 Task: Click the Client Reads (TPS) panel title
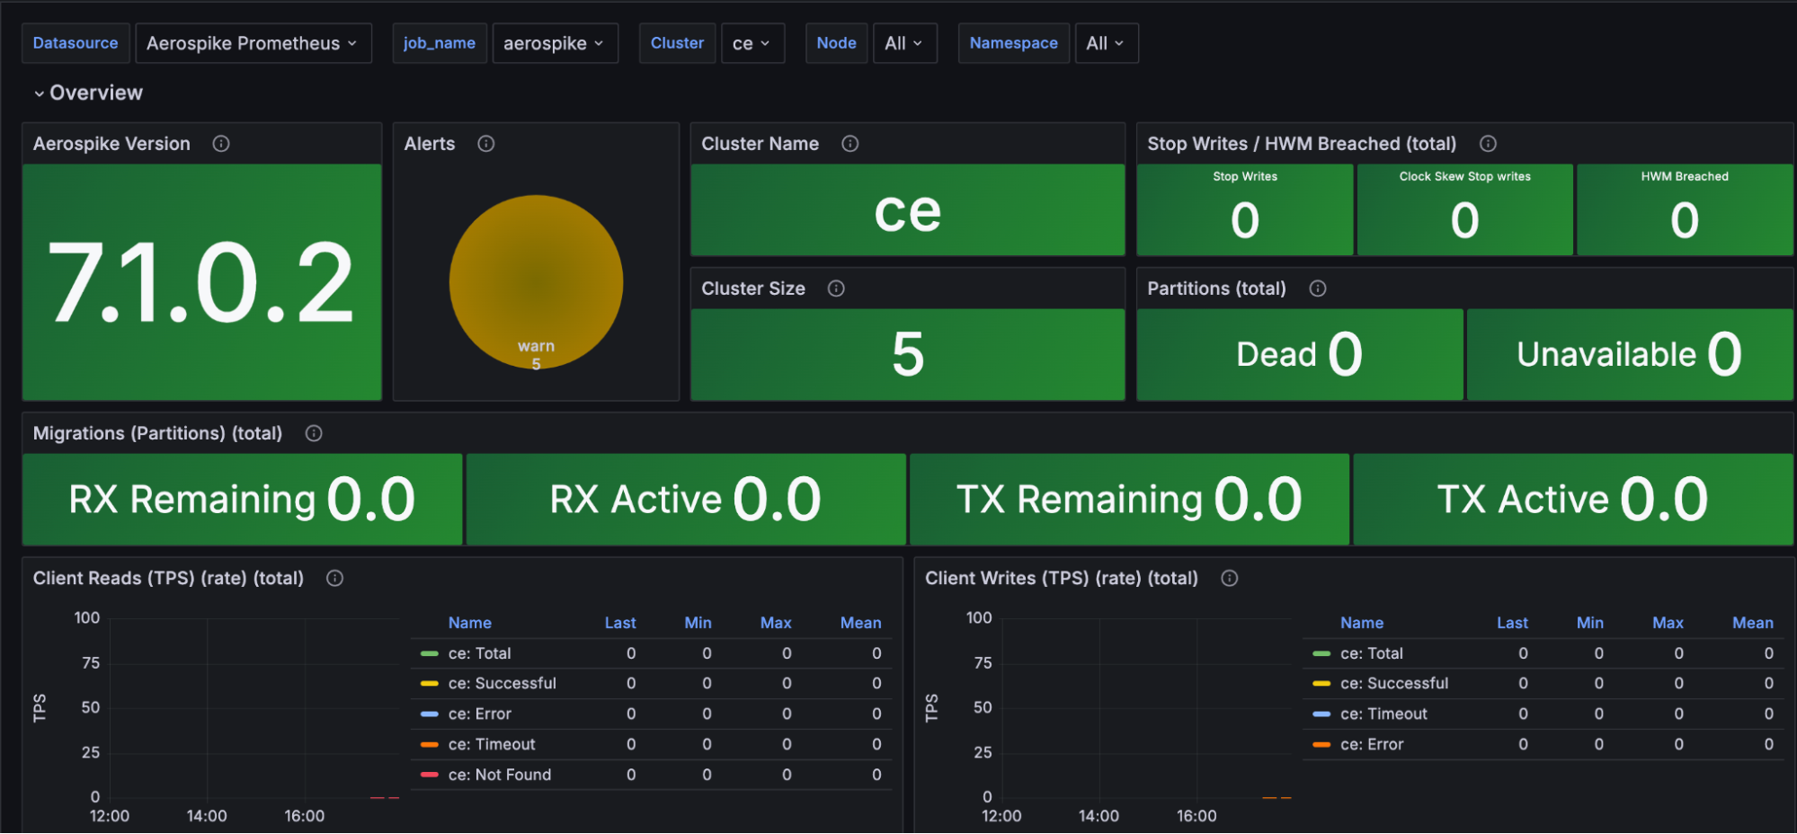coord(168,578)
